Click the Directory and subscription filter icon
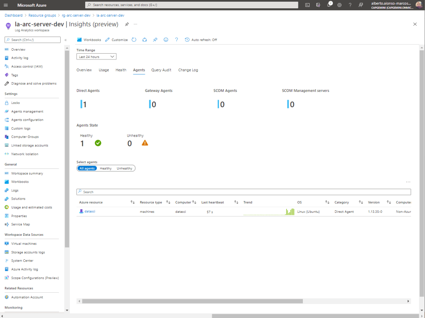425x318 pixels. click(x=318, y=5)
